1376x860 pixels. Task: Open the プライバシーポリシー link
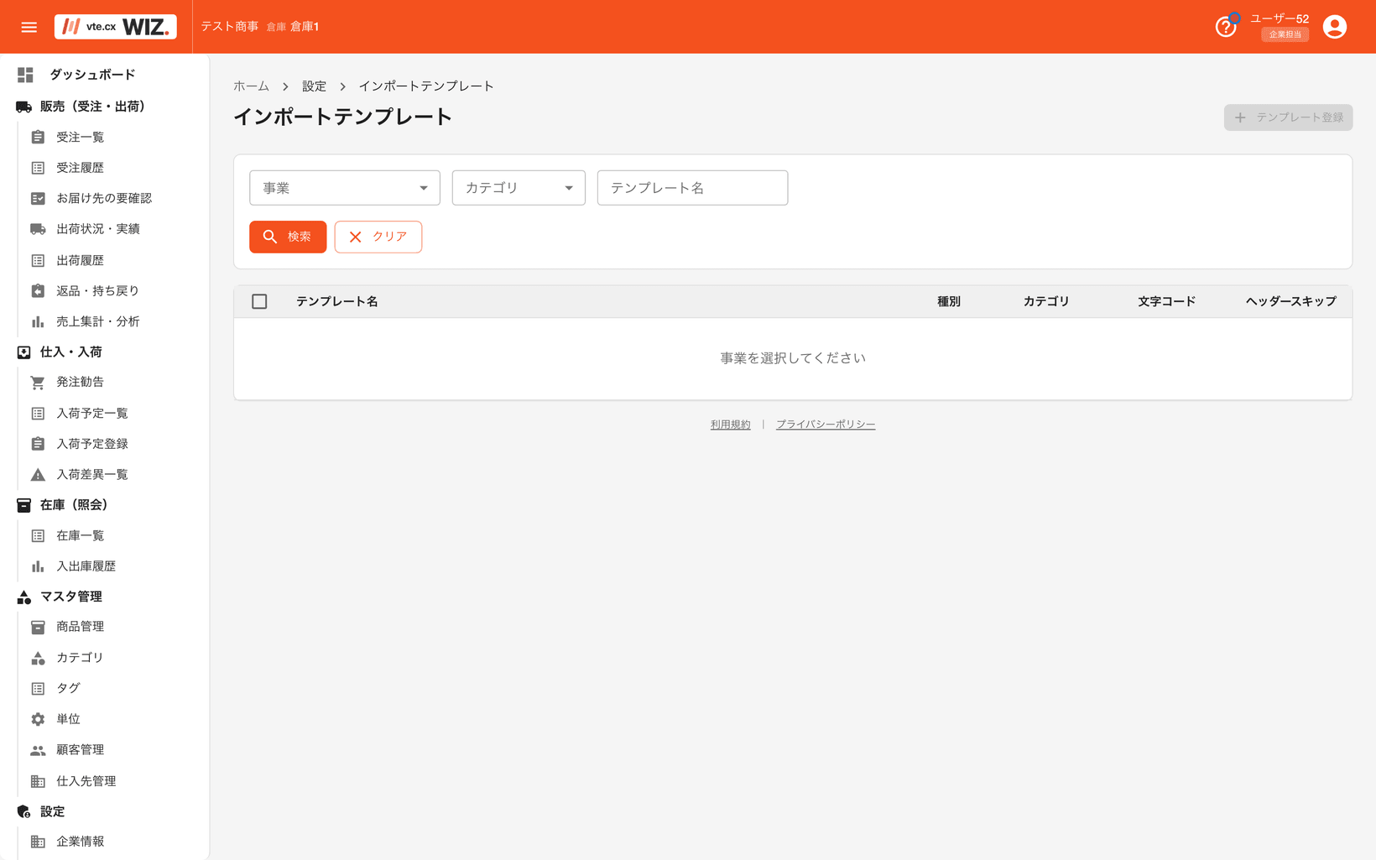(826, 425)
